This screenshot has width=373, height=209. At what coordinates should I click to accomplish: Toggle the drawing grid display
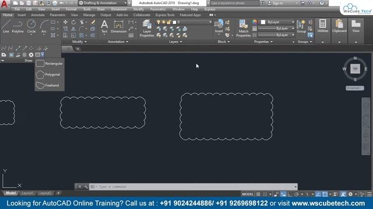[258, 194]
